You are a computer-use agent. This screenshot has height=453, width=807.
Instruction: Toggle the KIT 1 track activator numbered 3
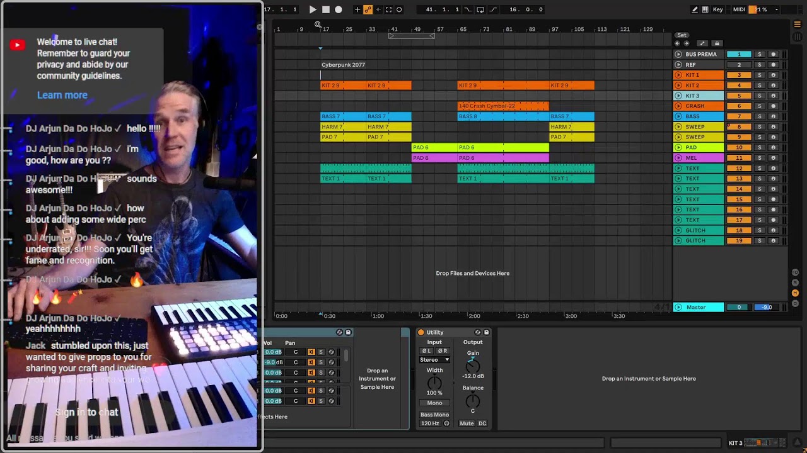pos(739,75)
